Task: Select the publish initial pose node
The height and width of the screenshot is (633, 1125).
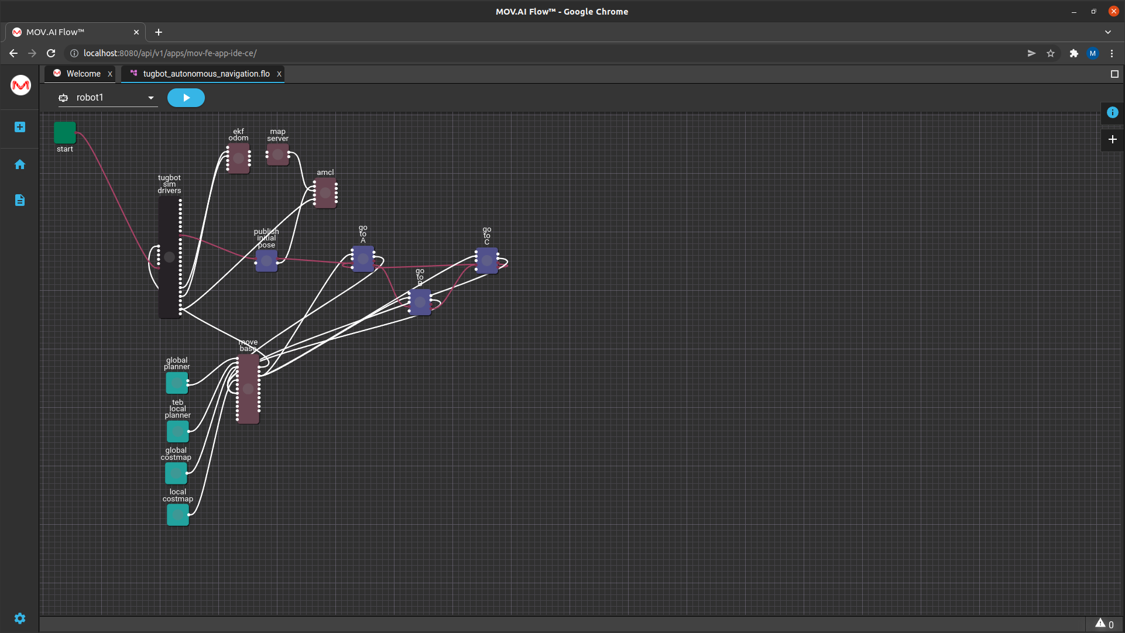Action: pyautogui.click(x=267, y=261)
